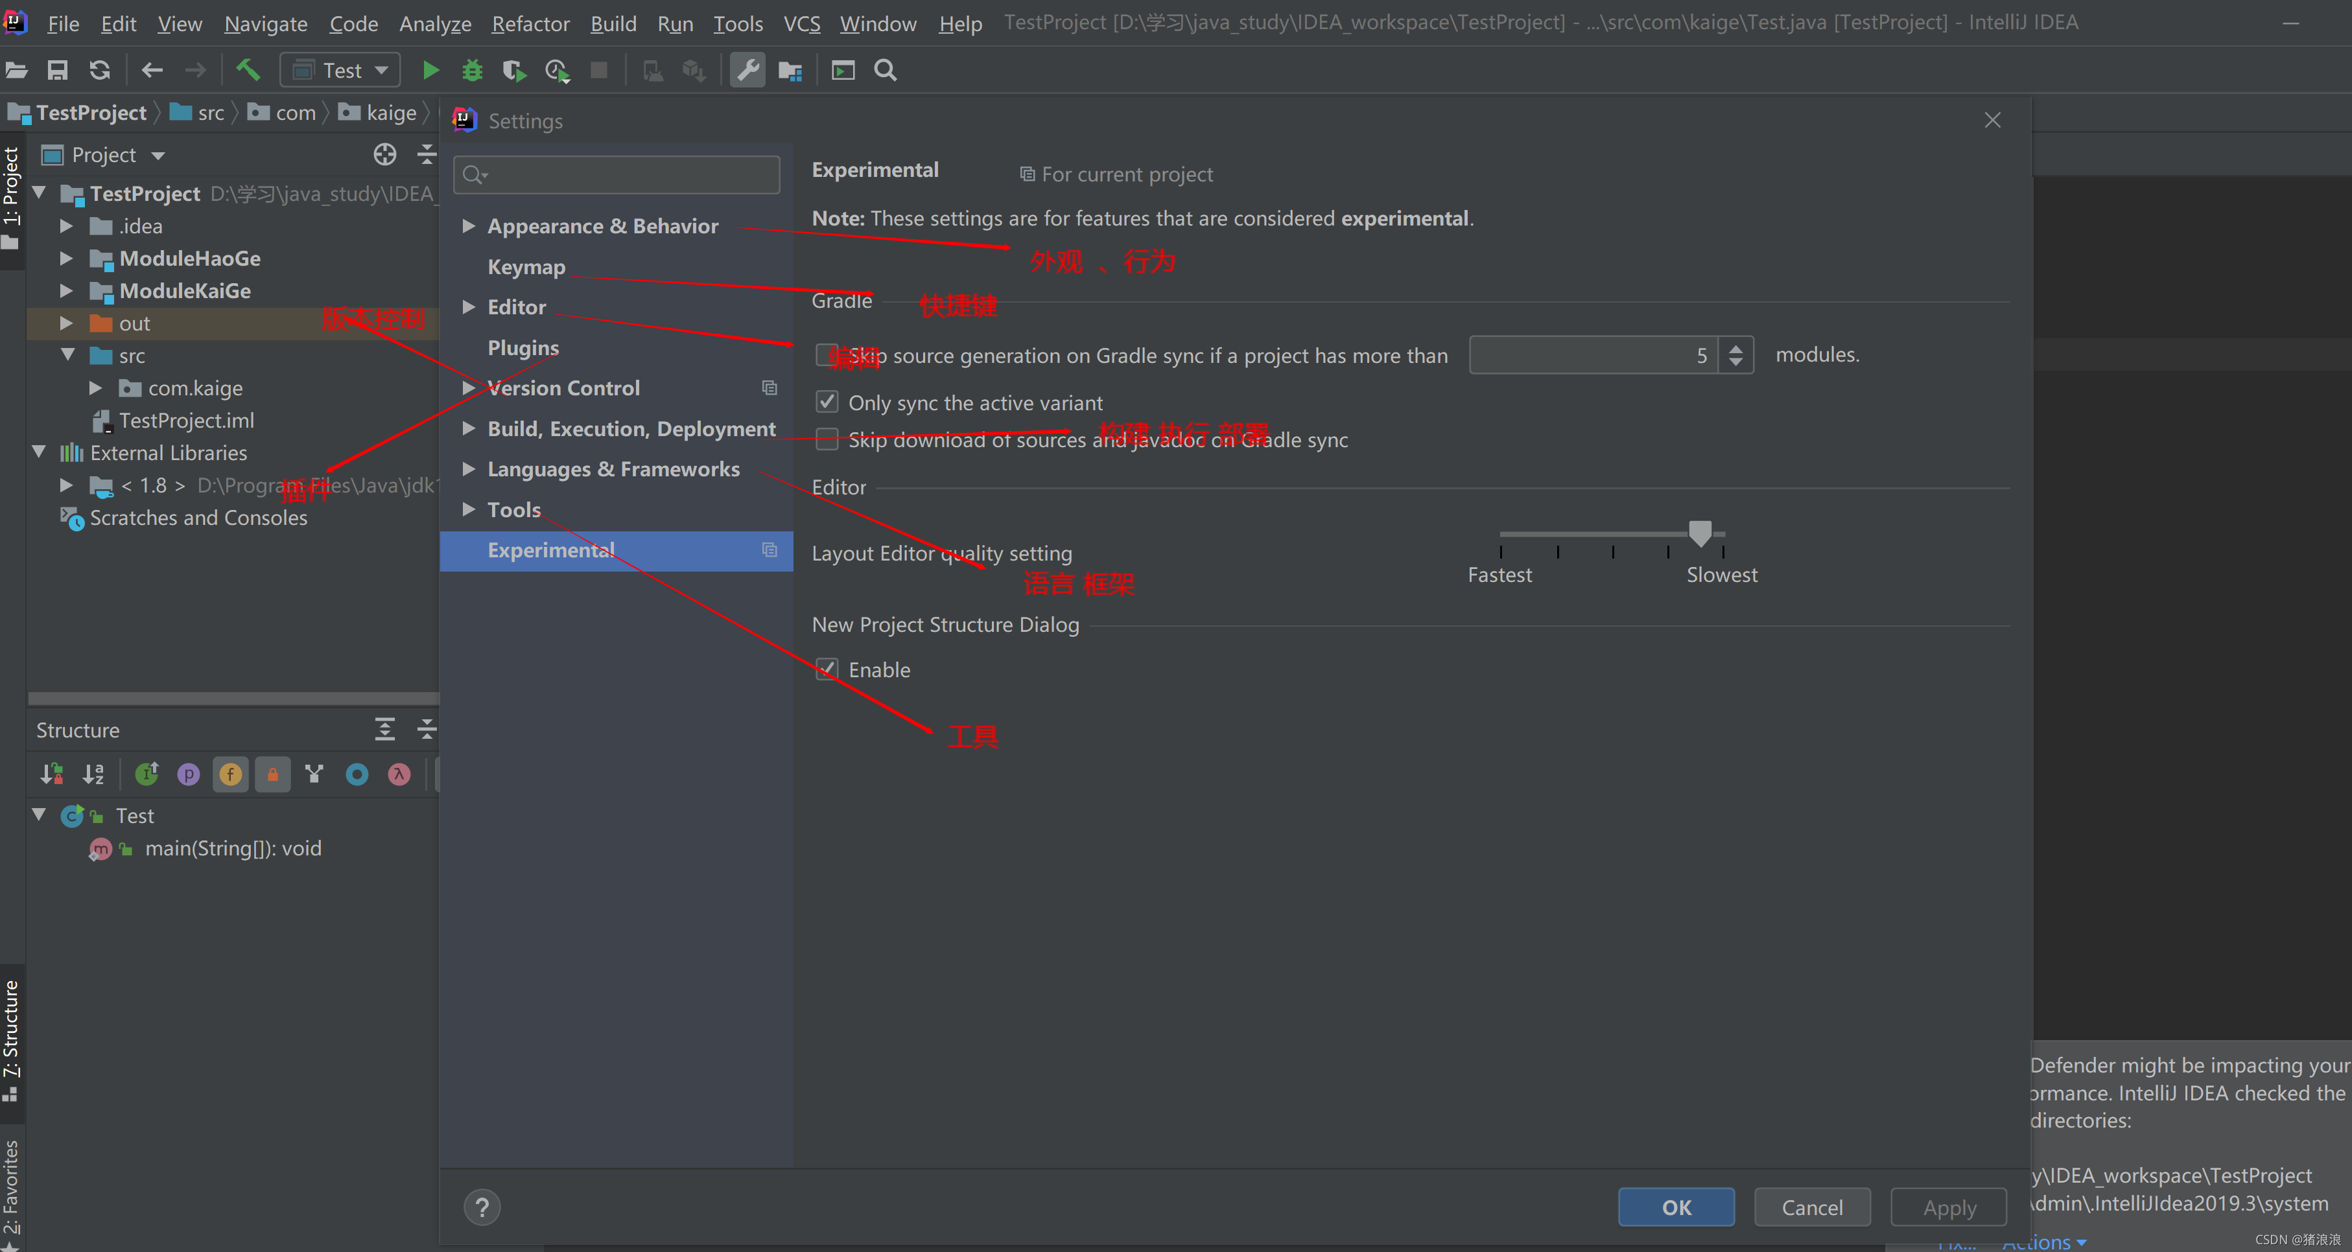Click Sort by Visibility icon in Structure
2352x1252 pixels.
[52, 774]
